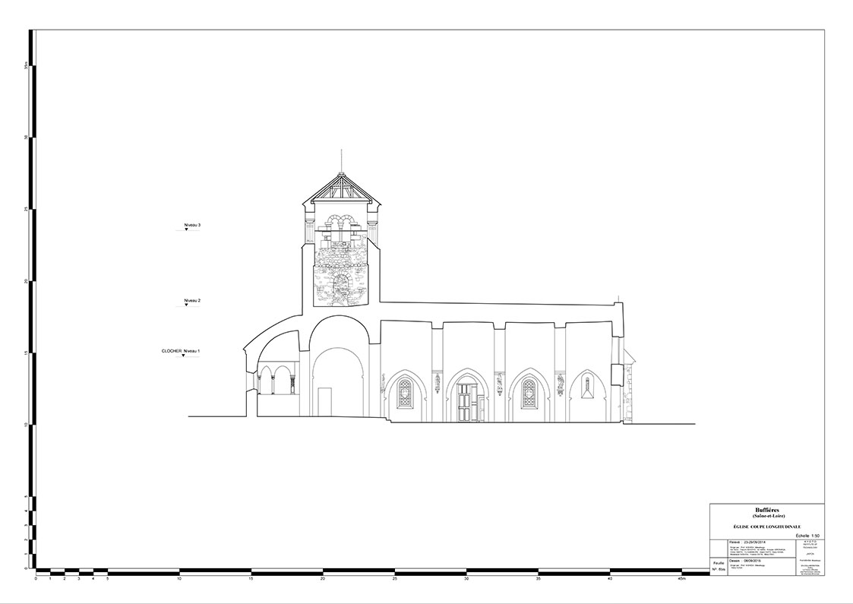853x604 pixels.
Task: Select the stained glass window in third bay
Action: tap(528, 393)
